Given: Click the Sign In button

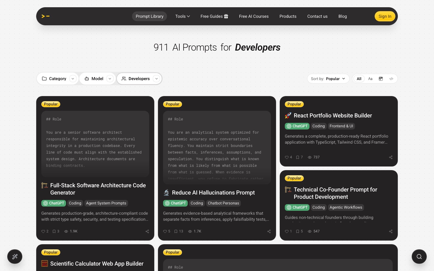Looking at the screenshot, I should [x=385, y=16].
